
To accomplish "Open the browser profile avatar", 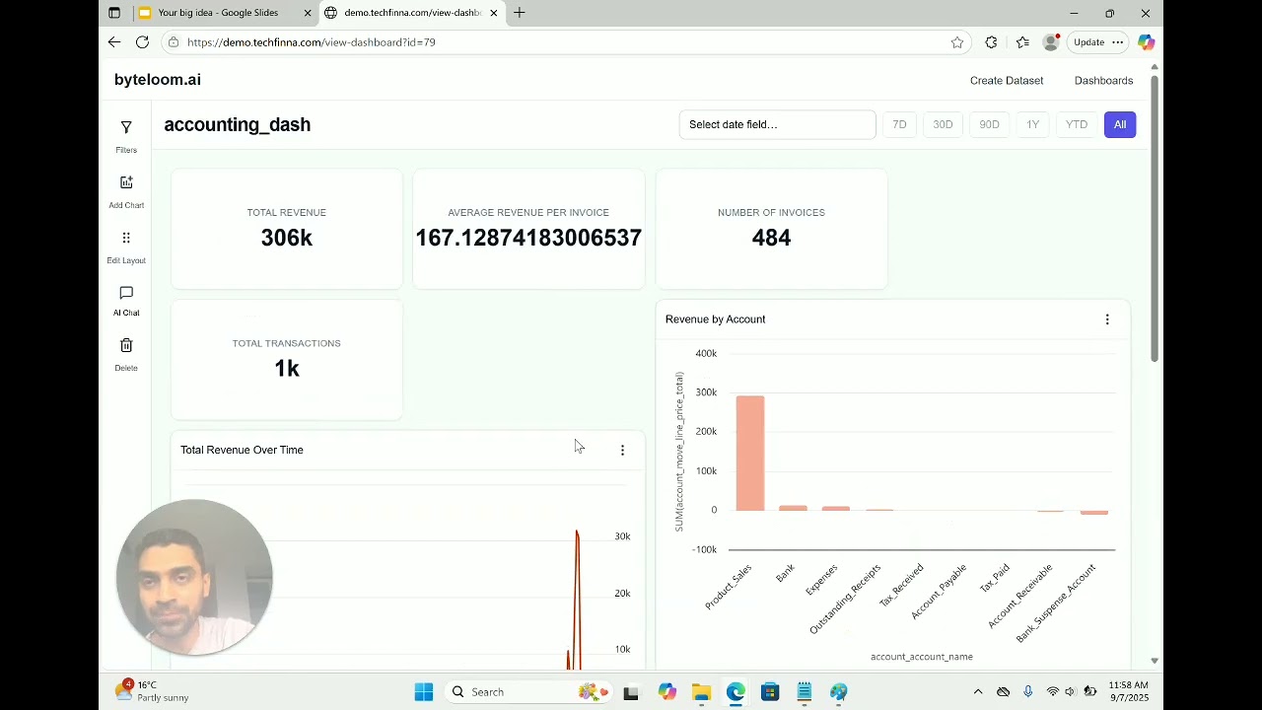I will coord(1051,42).
